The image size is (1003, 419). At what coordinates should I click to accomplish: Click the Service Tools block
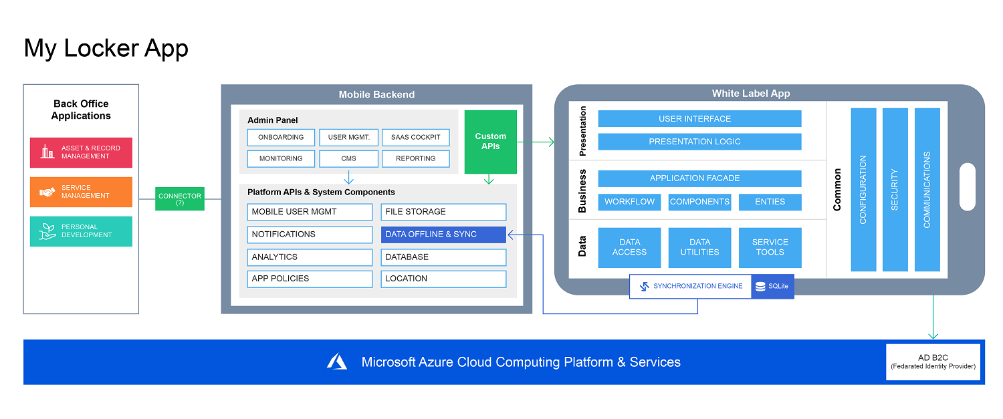[770, 247]
